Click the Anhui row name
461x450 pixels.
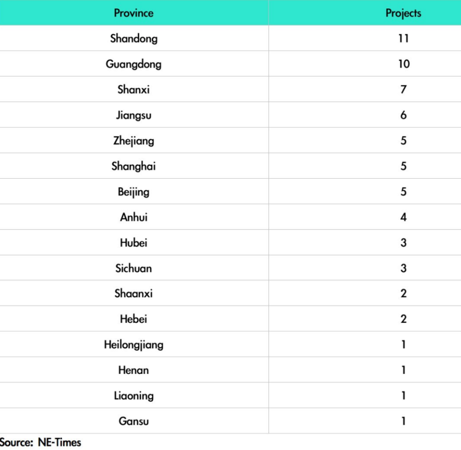tap(134, 217)
